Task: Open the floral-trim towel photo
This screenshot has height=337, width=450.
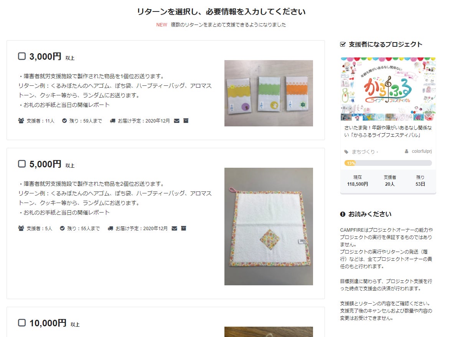Action: (269, 226)
